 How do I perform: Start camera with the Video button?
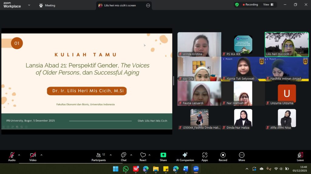[x=33, y=156]
